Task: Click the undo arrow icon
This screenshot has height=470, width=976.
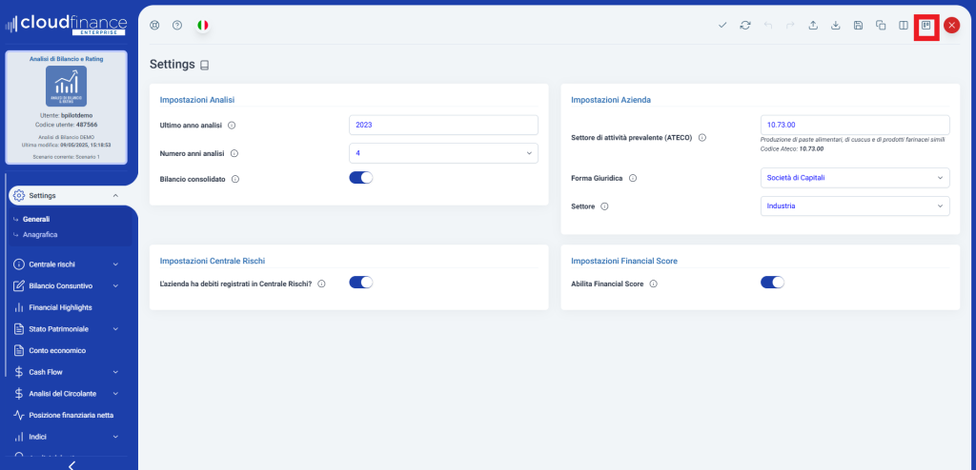Action: (x=768, y=26)
